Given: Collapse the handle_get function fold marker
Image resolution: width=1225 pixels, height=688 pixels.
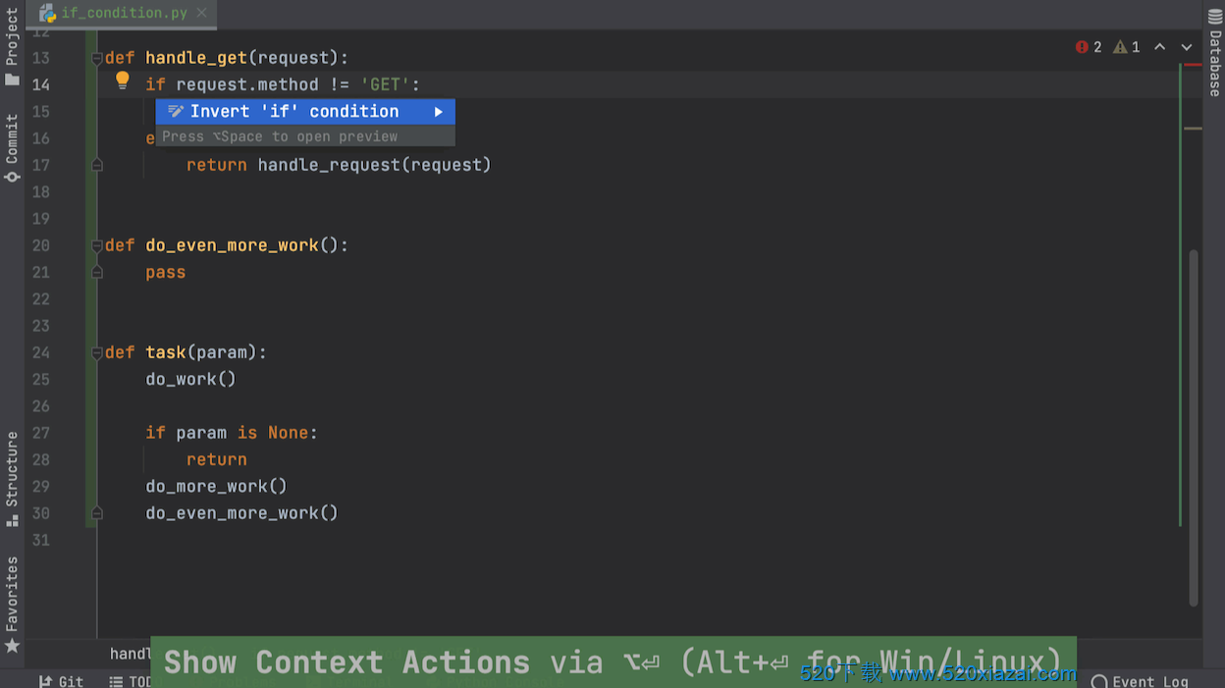Looking at the screenshot, I should 97,59.
